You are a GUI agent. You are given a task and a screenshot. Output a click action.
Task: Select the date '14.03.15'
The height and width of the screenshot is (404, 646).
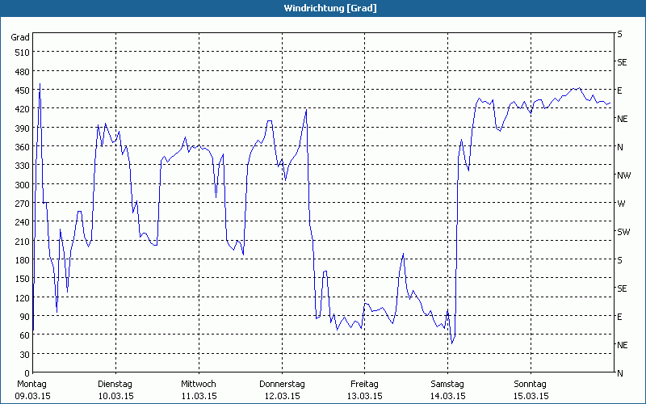pos(447,396)
